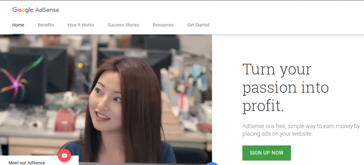Go to How It Works section

pos(81,25)
